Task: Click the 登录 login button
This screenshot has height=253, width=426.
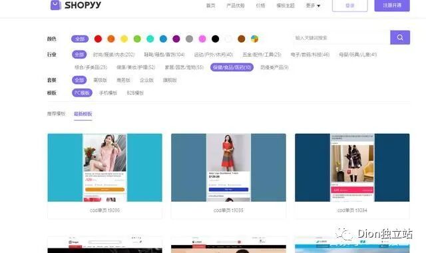Action: pyautogui.click(x=350, y=5)
